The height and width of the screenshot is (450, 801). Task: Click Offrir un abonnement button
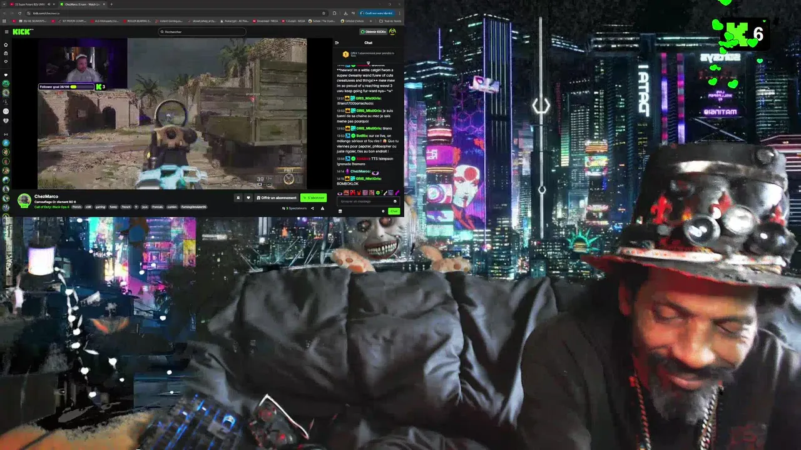[x=276, y=197]
